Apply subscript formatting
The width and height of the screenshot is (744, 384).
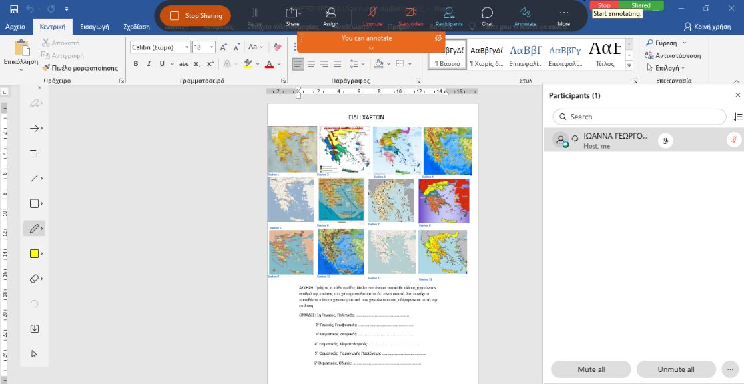coord(197,63)
